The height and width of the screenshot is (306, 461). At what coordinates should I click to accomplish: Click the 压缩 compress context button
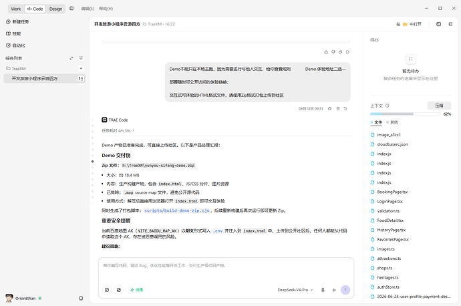click(x=439, y=106)
